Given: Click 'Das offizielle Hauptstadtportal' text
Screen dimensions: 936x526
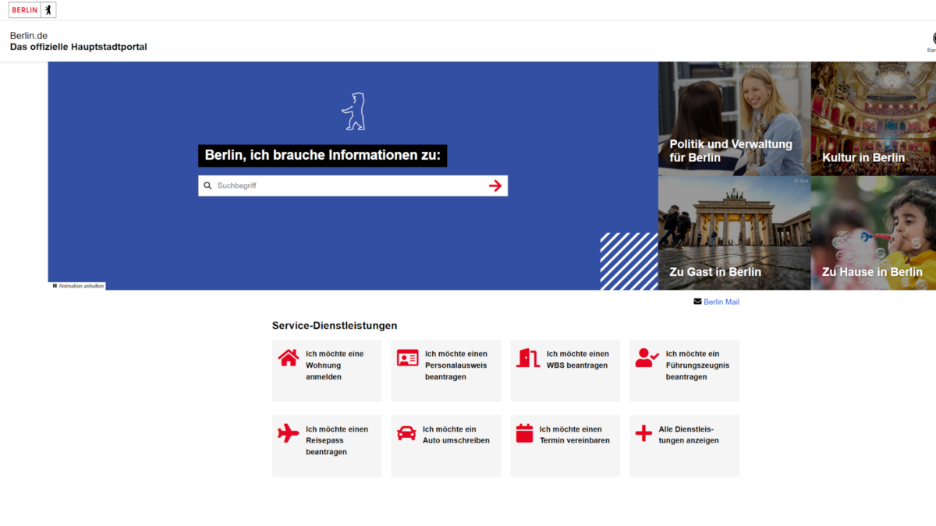Looking at the screenshot, I should pos(78,47).
